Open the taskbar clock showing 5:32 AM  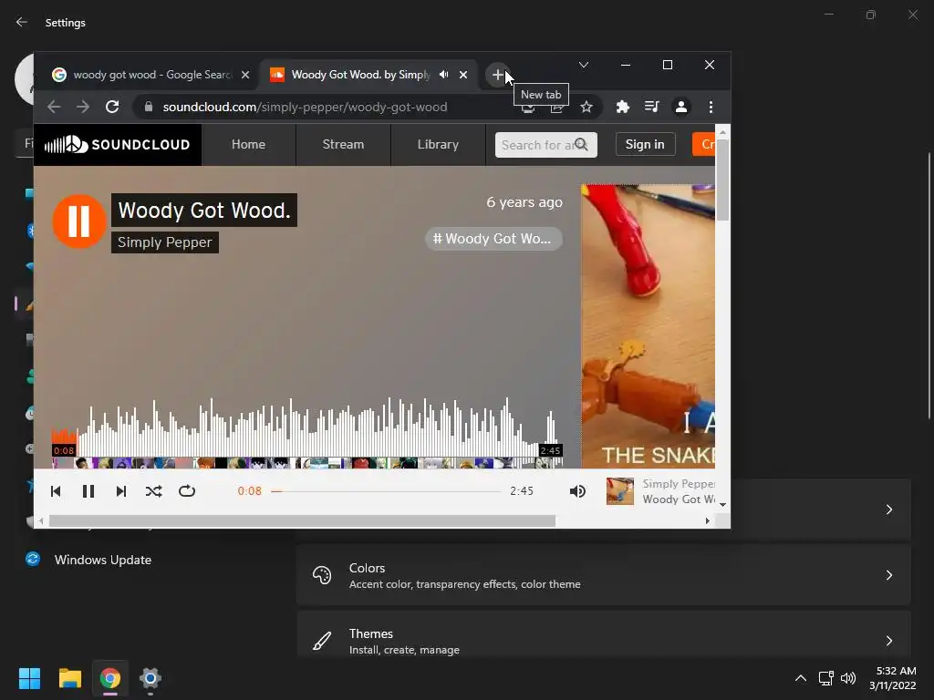pos(893,678)
